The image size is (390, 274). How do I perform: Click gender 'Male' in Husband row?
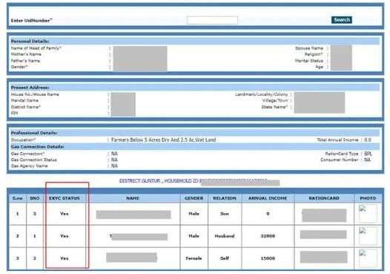point(194,236)
